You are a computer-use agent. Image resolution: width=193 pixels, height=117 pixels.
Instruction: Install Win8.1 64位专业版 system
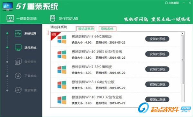coord(157,84)
